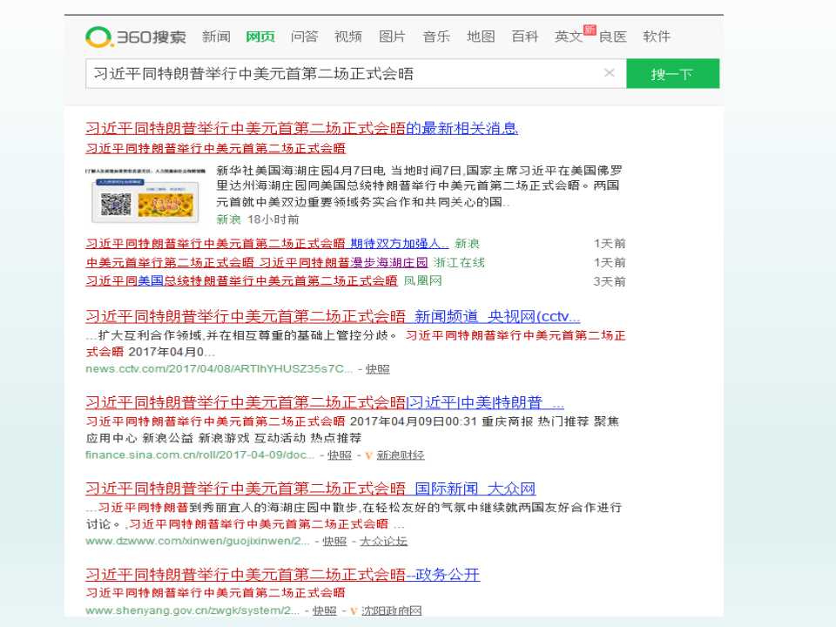Open the QR code news thumbnail

pyautogui.click(x=145, y=195)
